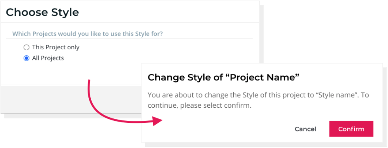
Task: Click the pink arrowhead pointing at dialog
Action: click(x=157, y=121)
